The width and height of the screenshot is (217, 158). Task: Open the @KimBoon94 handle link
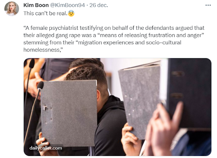point(67,5)
